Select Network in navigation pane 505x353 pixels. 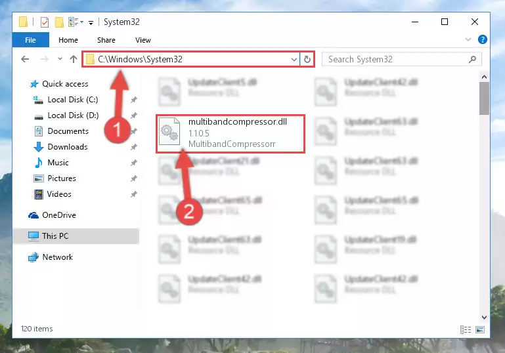57,257
